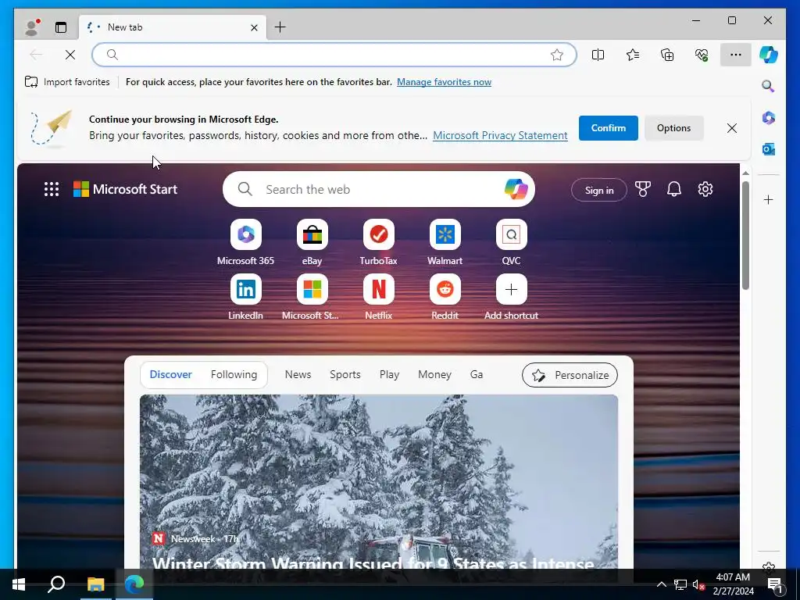Open page settings gear
Screen dimensions: 800x600
[705, 189]
